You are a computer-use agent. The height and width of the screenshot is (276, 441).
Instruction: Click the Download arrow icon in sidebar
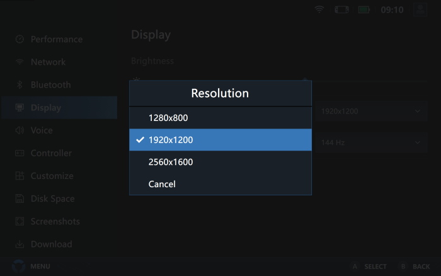(x=20, y=244)
